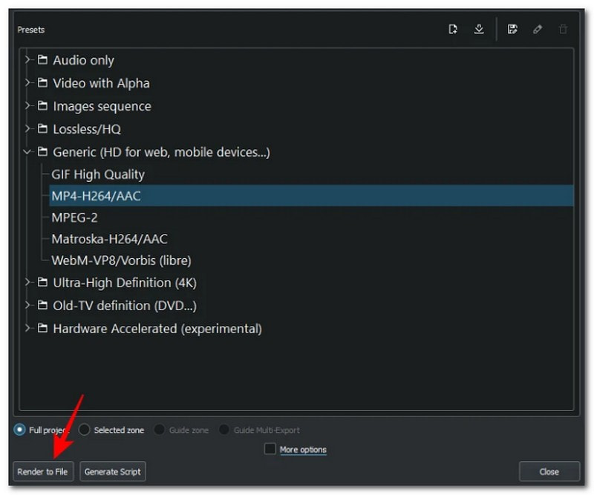Enable the More options checkbox

point(270,449)
